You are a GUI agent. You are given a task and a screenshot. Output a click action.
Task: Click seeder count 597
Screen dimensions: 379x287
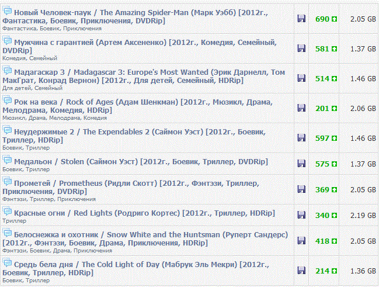click(322, 138)
